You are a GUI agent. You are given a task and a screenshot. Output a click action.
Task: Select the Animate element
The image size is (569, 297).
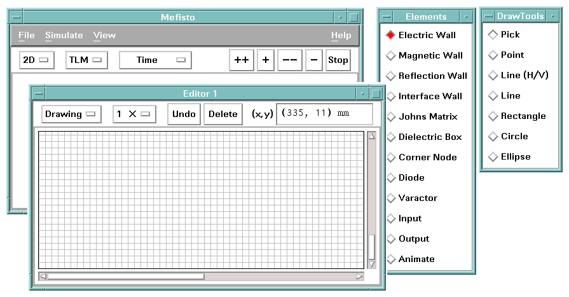click(x=410, y=259)
